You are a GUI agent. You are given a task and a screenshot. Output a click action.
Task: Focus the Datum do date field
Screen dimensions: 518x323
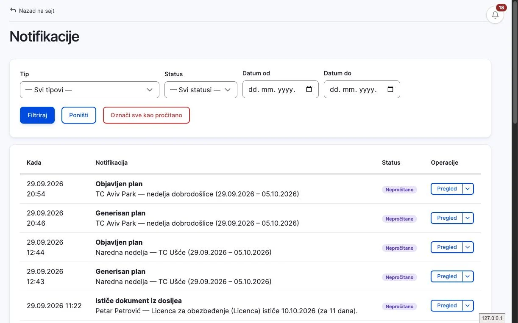[x=362, y=89]
